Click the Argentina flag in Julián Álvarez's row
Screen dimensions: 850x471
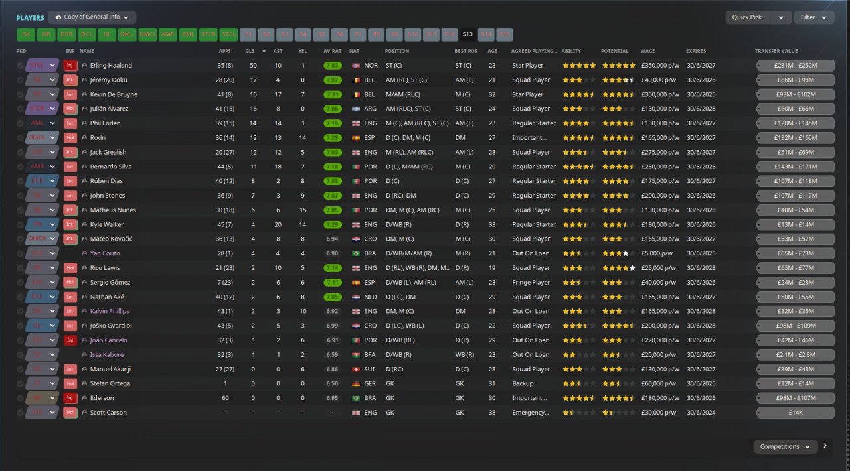[x=355, y=109]
